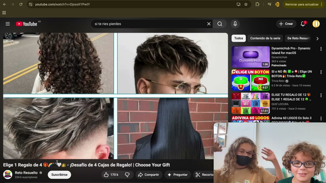Viewport: 326px width, 183px height.
Task: Open Trivia-Reto channel name
Action: click(x=278, y=81)
